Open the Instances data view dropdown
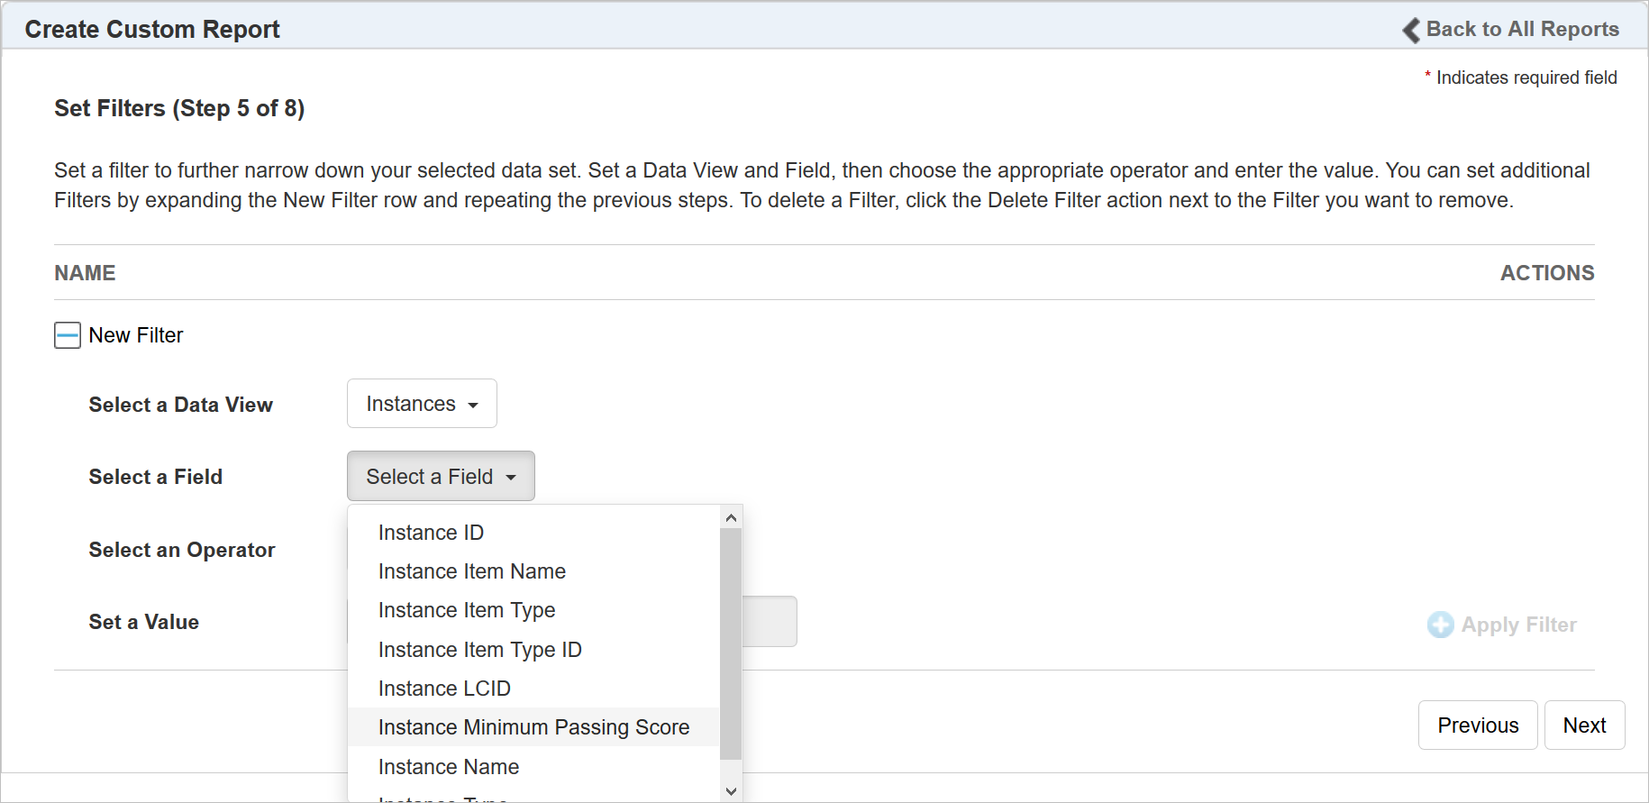 (x=422, y=404)
